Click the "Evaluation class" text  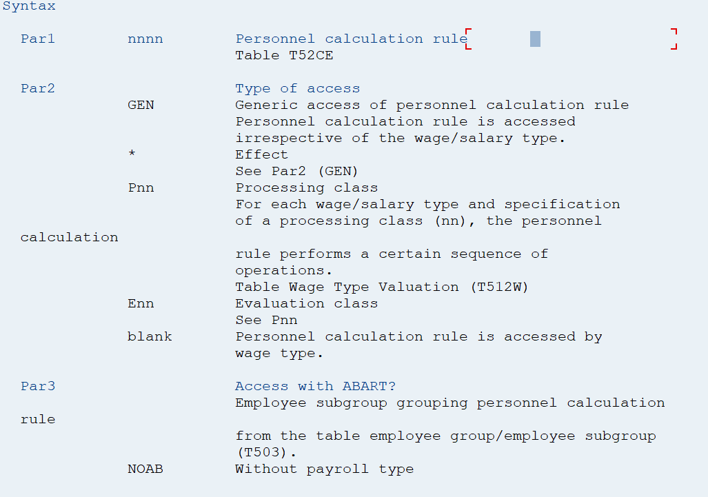pos(307,303)
